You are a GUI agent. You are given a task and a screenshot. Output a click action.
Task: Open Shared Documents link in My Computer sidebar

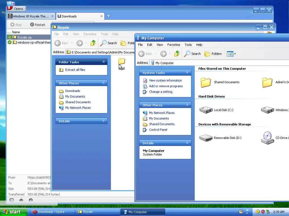click(162, 124)
